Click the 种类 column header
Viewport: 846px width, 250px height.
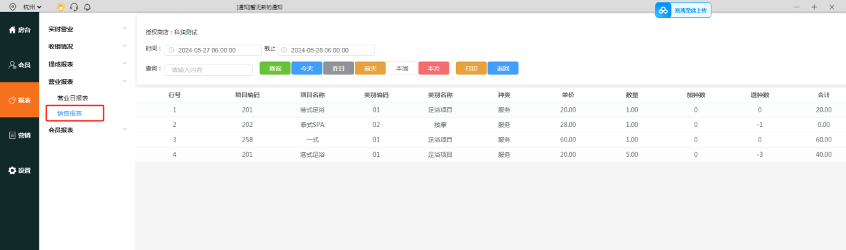click(x=504, y=95)
